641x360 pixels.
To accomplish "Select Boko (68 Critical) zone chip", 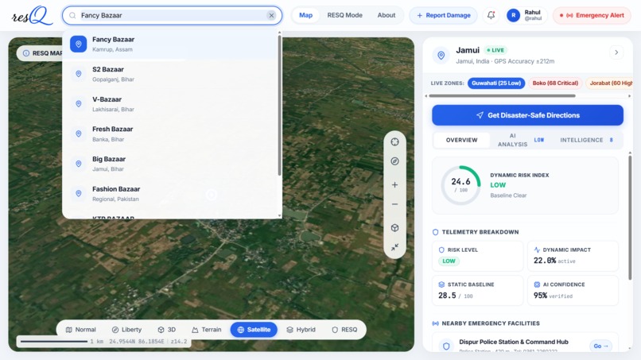I will click(555, 83).
